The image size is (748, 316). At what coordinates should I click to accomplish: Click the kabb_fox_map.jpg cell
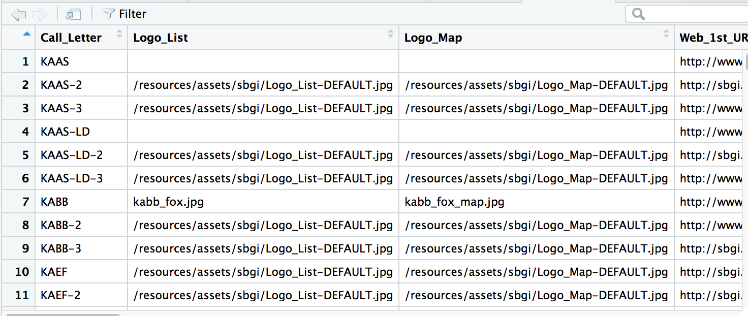(x=454, y=202)
